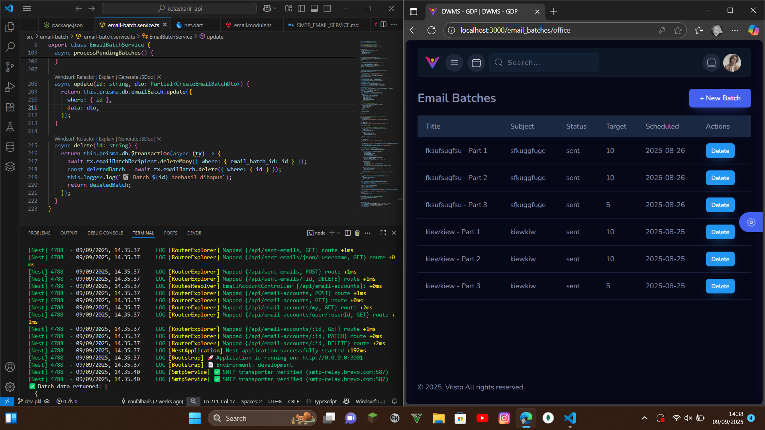Toggle the bottom panel layout button
This screenshot has width=765, height=430.
click(314, 8)
